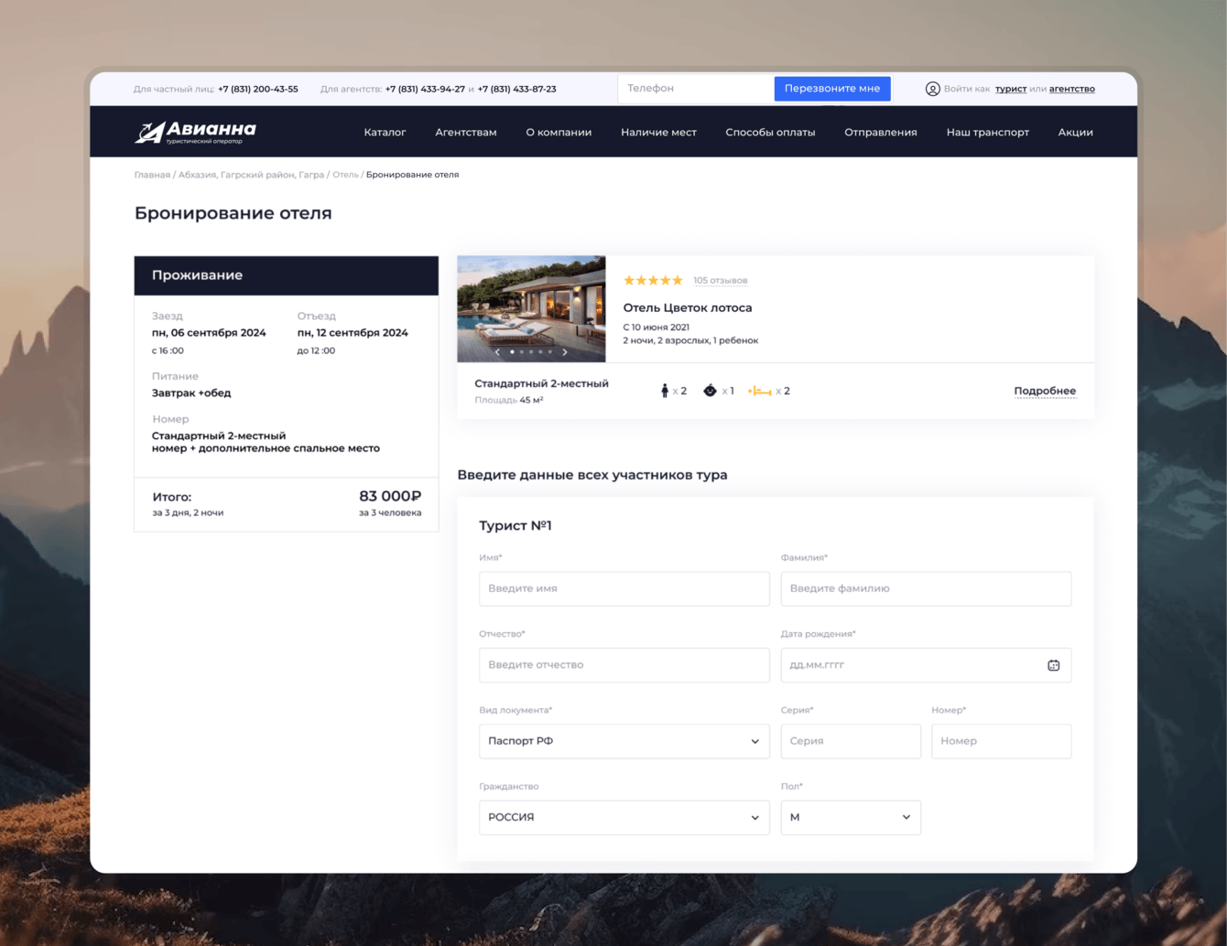Screen dimensions: 1227x946
Task: Click the user account icon
Action: (932, 89)
